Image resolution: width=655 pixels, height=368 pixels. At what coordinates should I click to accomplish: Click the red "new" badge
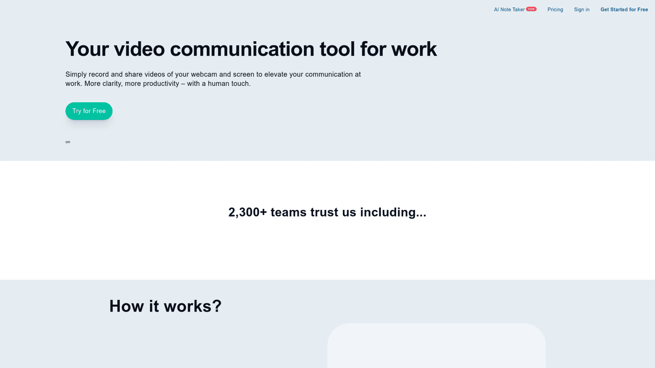pyautogui.click(x=531, y=9)
